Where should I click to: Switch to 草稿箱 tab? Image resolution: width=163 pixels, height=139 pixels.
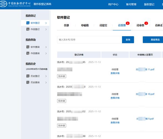pos(85,25)
